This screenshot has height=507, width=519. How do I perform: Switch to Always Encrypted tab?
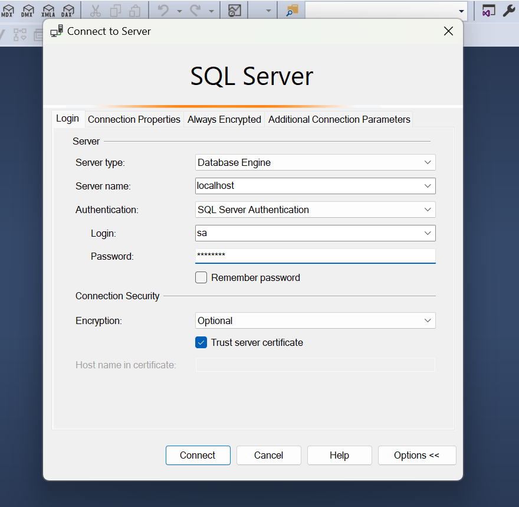point(224,120)
